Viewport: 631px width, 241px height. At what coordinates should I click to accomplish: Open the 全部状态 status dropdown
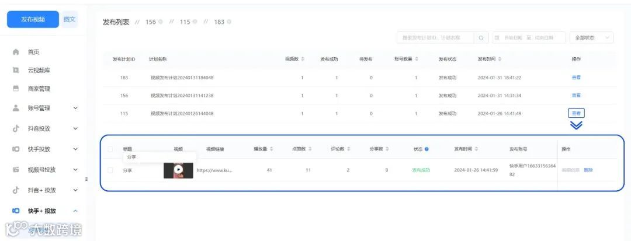point(591,38)
